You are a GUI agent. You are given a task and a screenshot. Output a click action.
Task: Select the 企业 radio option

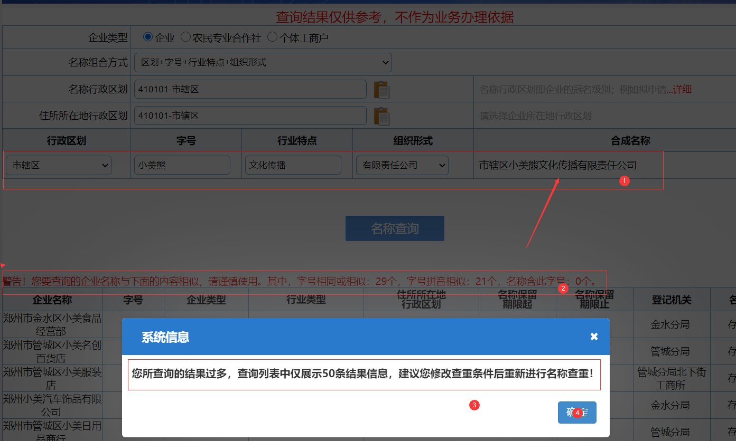[x=148, y=37]
